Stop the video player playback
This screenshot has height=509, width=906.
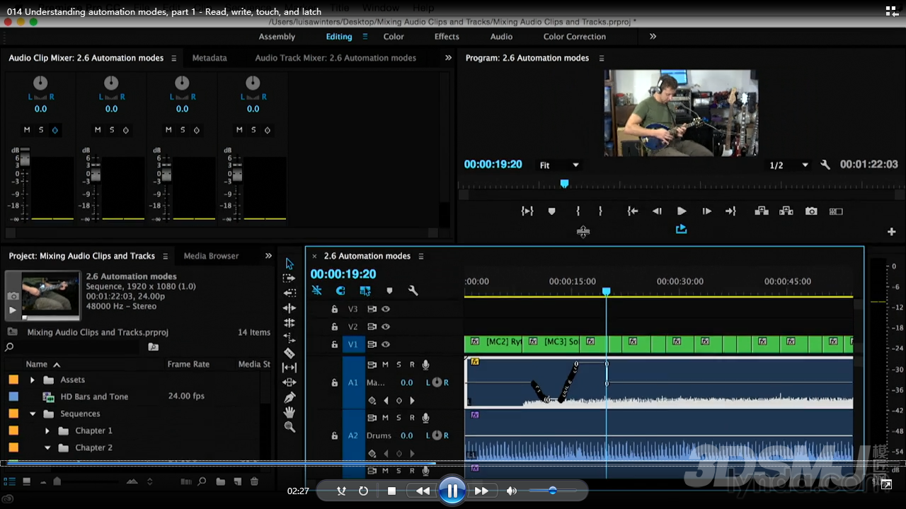[391, 491]
